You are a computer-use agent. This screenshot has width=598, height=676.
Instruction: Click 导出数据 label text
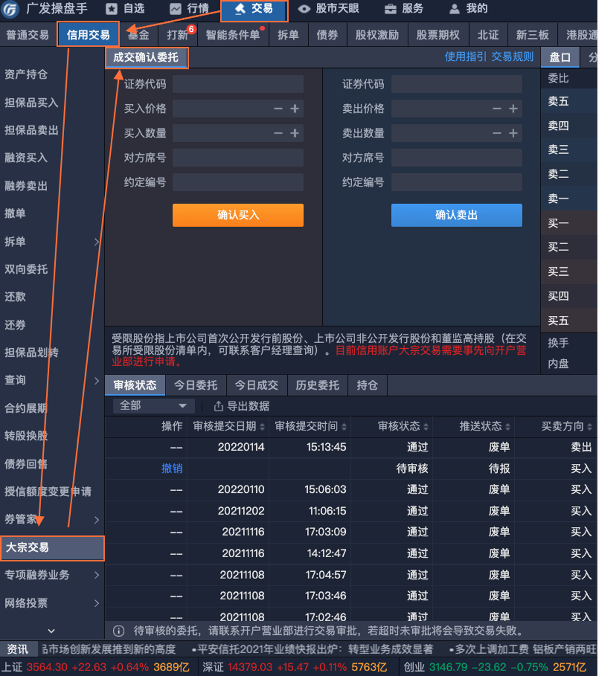point(248,406)
